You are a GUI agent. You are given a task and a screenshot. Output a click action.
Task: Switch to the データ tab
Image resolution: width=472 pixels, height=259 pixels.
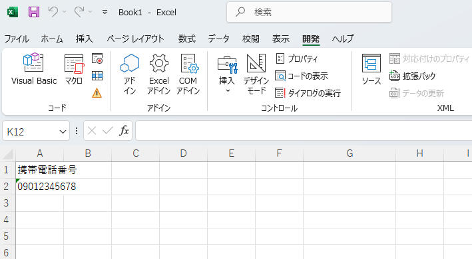[x=219, y=39]
